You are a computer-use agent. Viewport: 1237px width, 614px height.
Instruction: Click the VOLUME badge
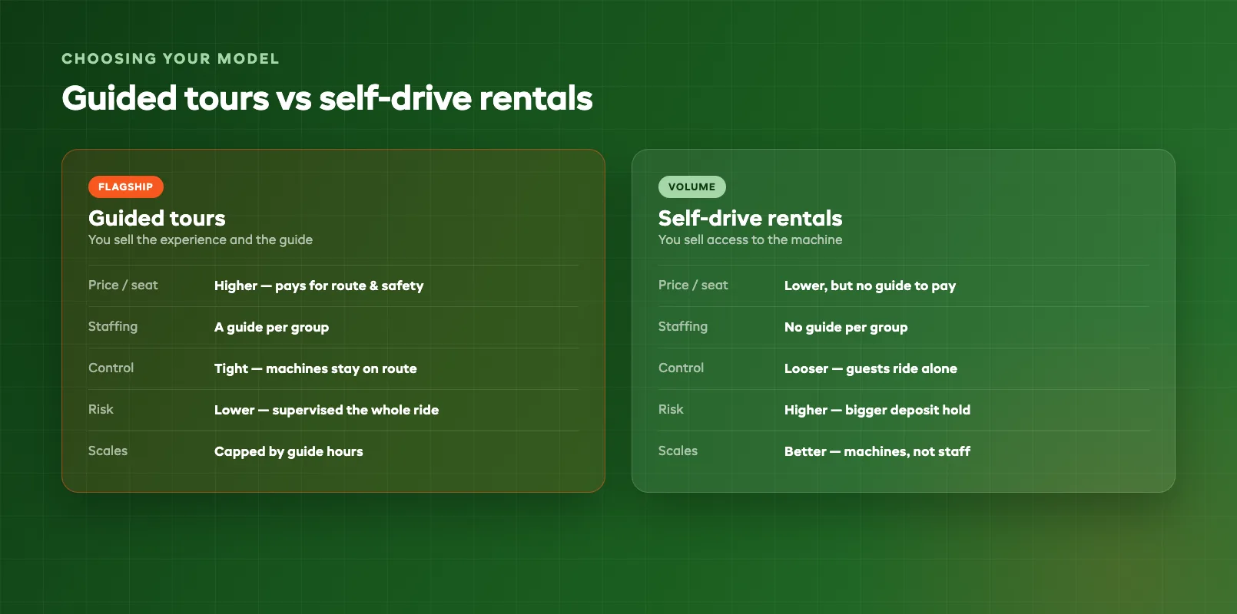coord(691,187)
